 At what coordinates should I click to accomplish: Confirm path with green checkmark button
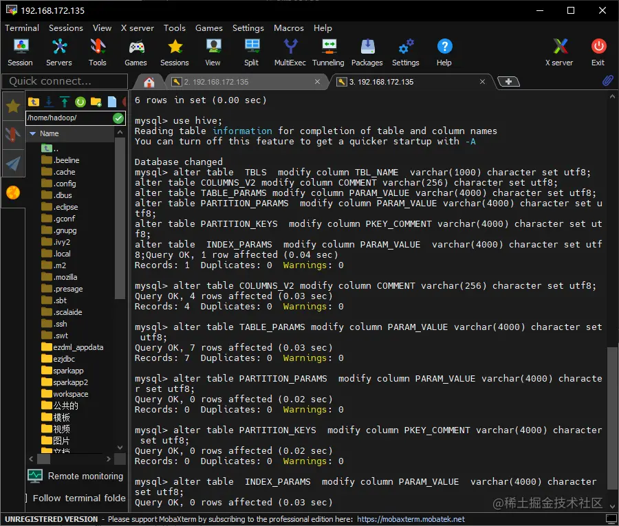click(118, 118)
